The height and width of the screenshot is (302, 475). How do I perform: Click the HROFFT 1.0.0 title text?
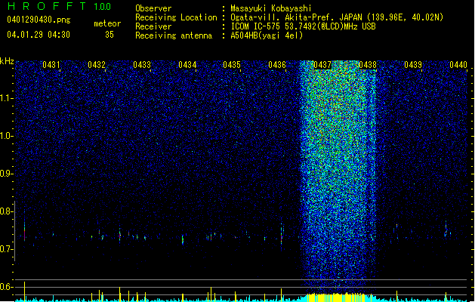point(59,6)
